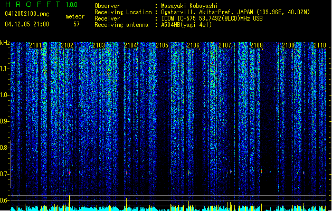Click the 0.9 frequency axis label

5,121
